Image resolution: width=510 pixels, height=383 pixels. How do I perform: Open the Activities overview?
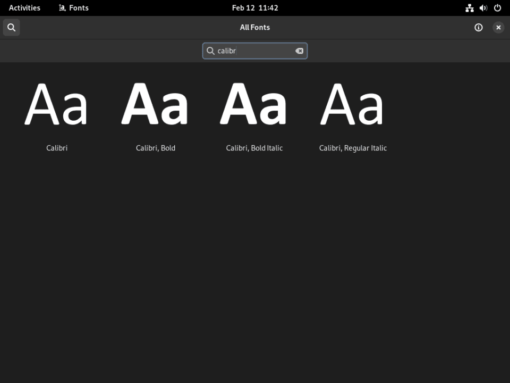click(x=24, y=7)
